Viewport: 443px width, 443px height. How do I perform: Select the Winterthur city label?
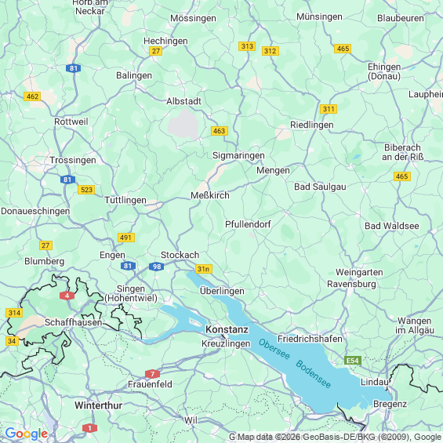point(98,405)
